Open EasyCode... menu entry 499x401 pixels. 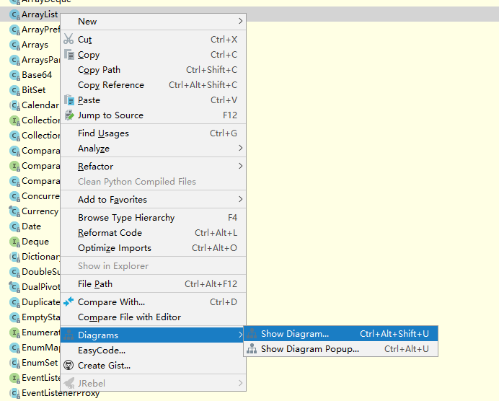click(x=153, y=351)
